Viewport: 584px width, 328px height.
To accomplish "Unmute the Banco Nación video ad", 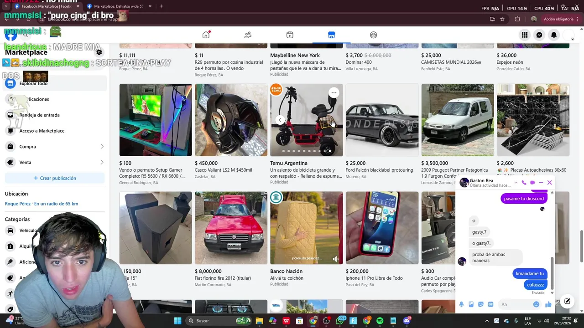I will click(336, 259).
